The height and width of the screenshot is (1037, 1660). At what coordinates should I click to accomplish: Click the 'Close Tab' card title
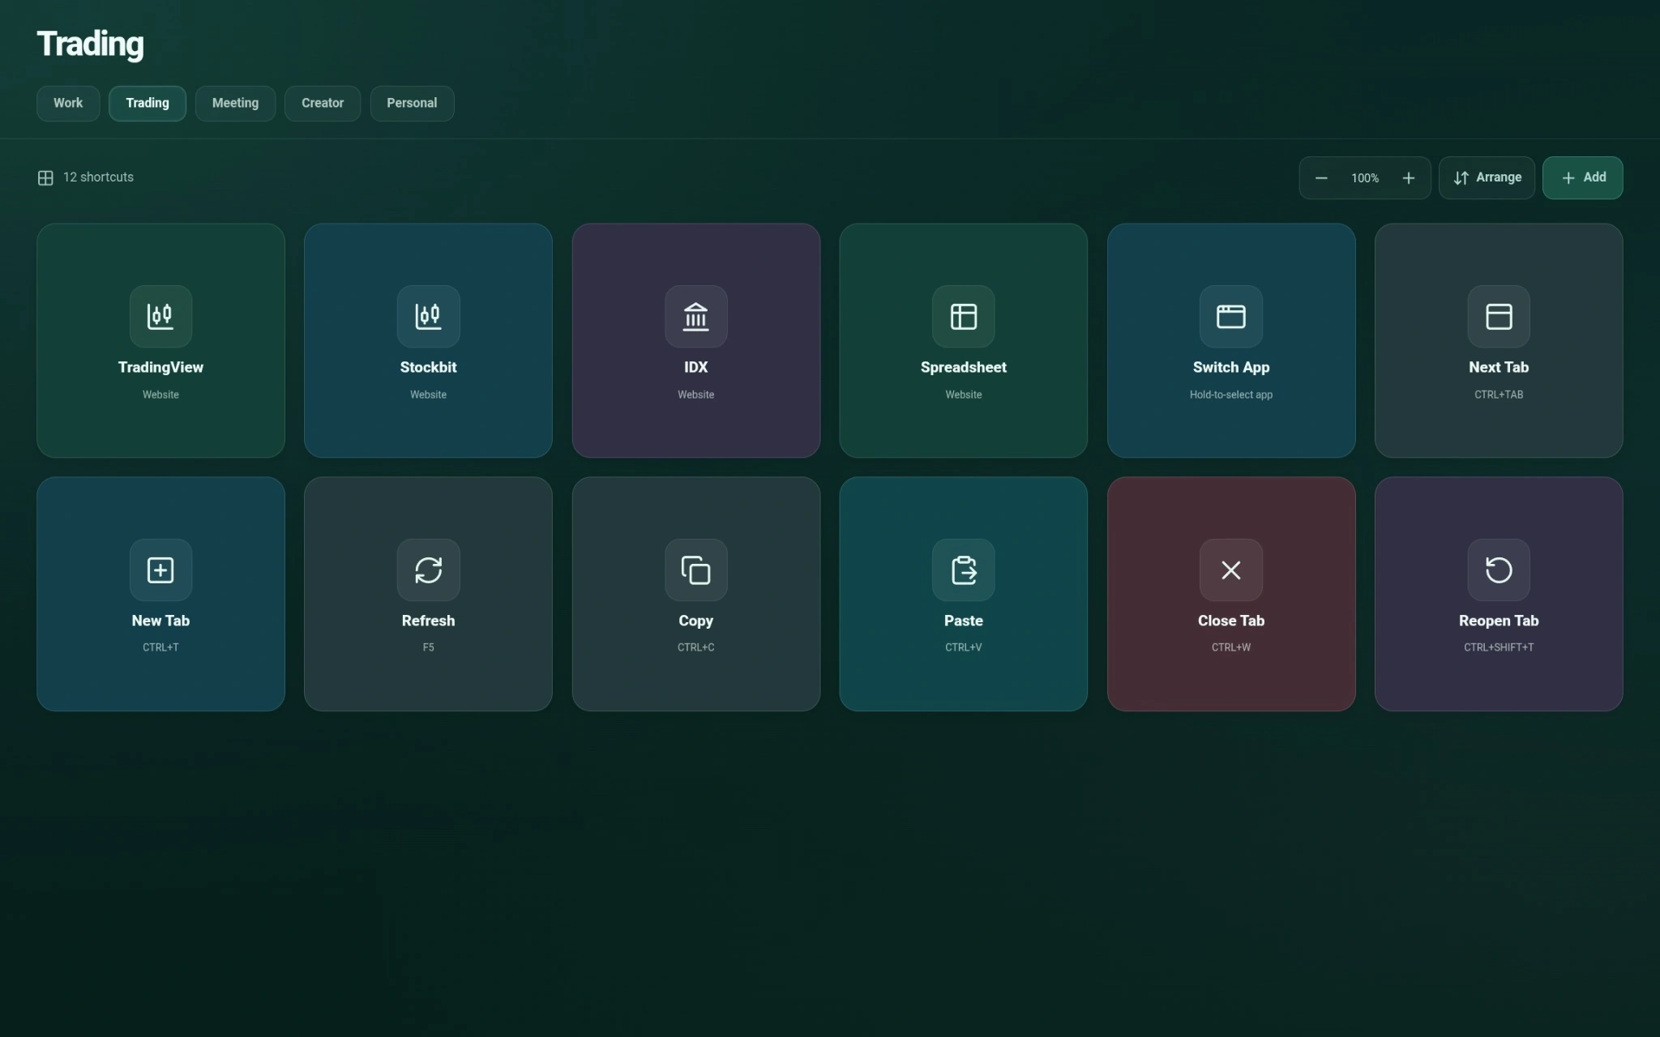[x=1230, y=621]
